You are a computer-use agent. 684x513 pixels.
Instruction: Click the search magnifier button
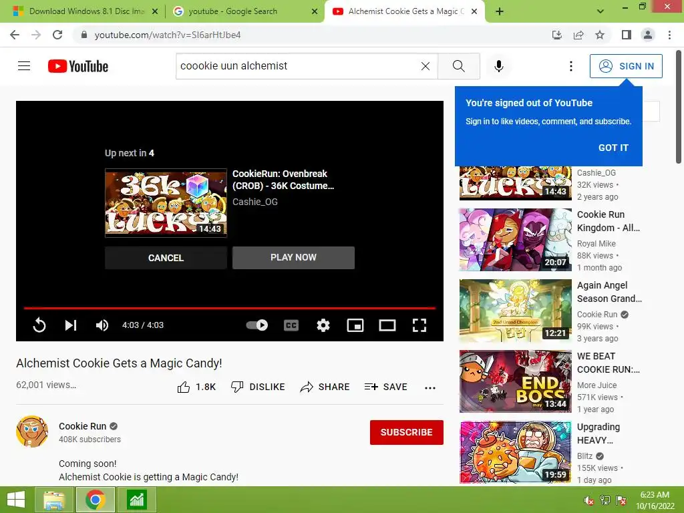458,66
